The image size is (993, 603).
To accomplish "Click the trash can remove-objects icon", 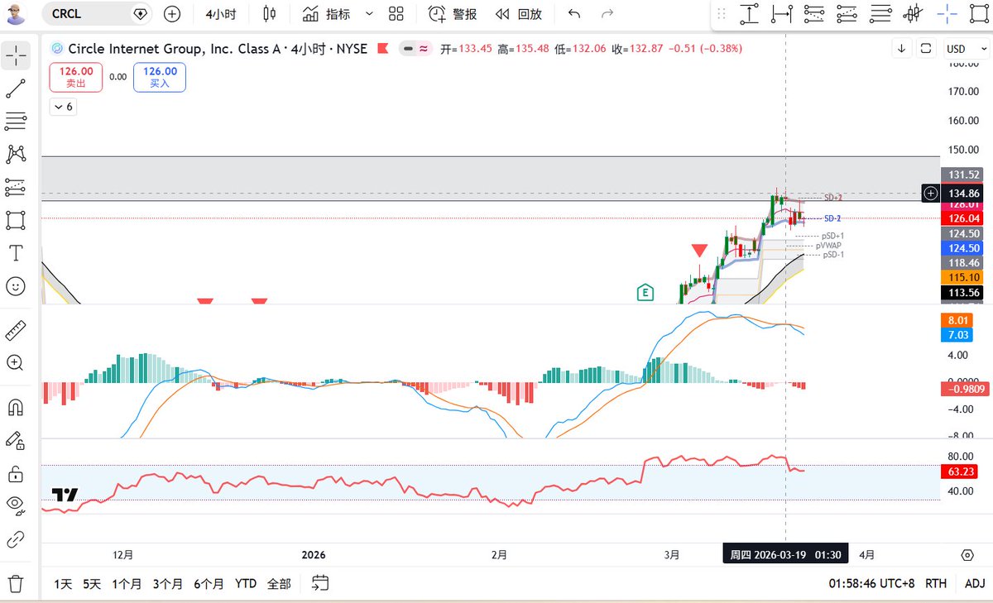I will click(15, 584).
